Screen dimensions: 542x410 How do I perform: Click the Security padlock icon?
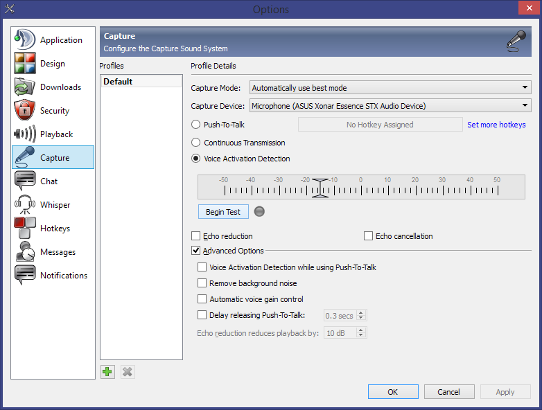[x=25, y=111]
